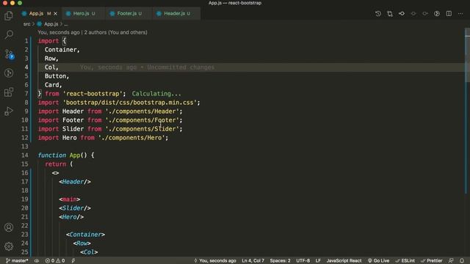Open the Accounts menu in activity bar

coord(9,227)
